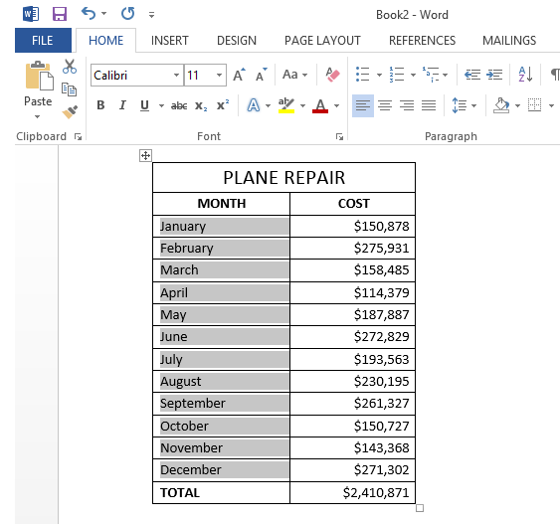Click the COST column header cell

click(x=353, y=204)
